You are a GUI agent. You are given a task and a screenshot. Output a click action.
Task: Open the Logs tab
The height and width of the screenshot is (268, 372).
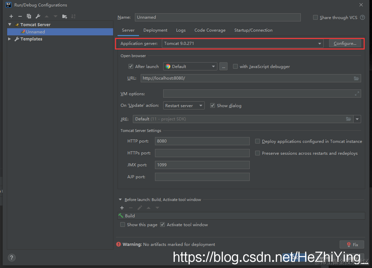[x=181, y=30]
